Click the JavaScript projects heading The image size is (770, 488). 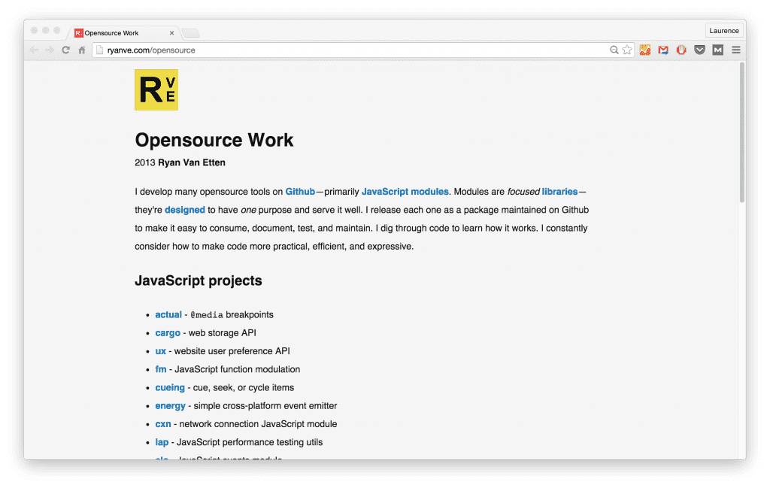click(199, 280)
